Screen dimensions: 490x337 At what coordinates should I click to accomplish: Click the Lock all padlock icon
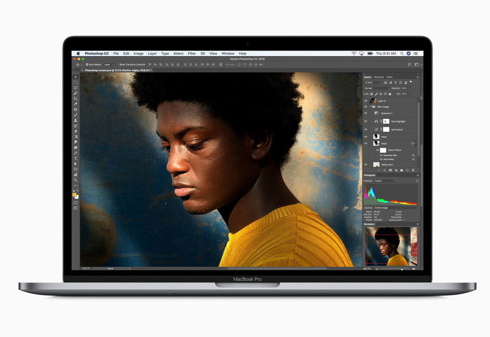tap(390, 94)
